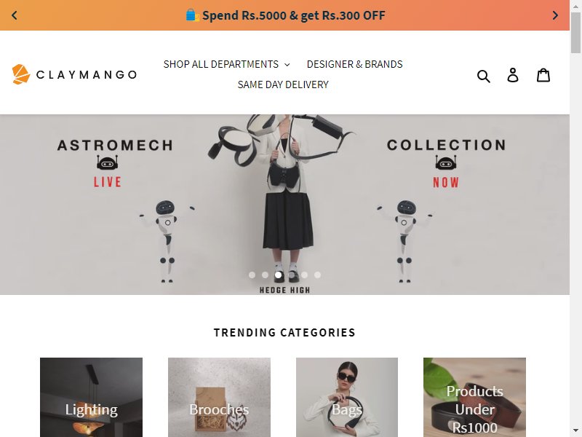The height and width of the screenshot is (437, 582).
Task: Click the chevron beside Shop All Departments
Action: pos(287,65)
